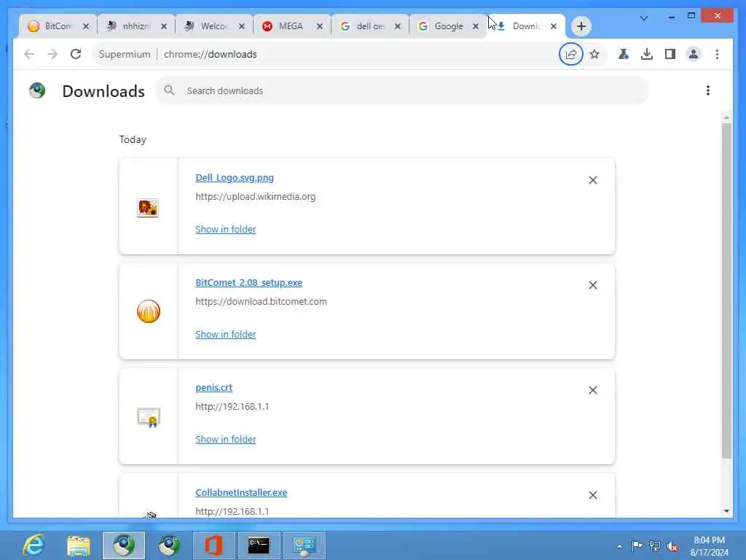Remove BitComet_2.08_setup.exe from the list
Viewport: 746px width, 560px height.
[x=593, y=285]
